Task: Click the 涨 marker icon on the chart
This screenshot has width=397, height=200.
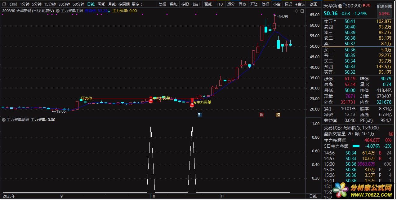Action: (261, 115)
